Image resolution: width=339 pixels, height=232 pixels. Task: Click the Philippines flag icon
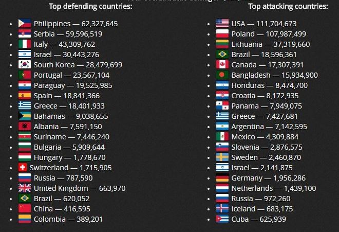pyautogui.click(x=25, y=24)
